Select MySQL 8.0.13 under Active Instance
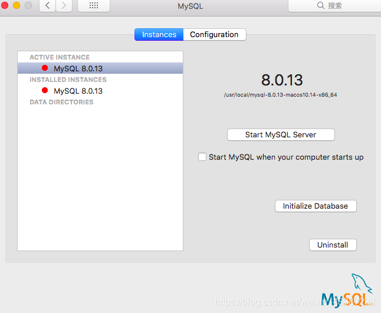The height and width of the screenshot is (313, 381). pos(100,68)
